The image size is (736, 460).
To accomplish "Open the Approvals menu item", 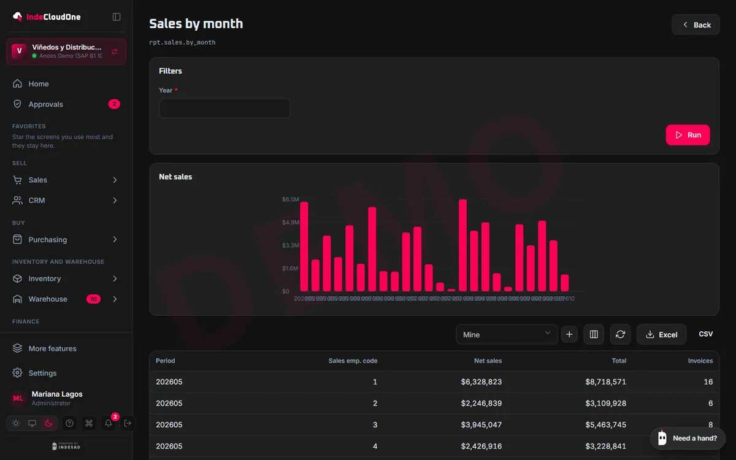I will [x=66, y=104].
